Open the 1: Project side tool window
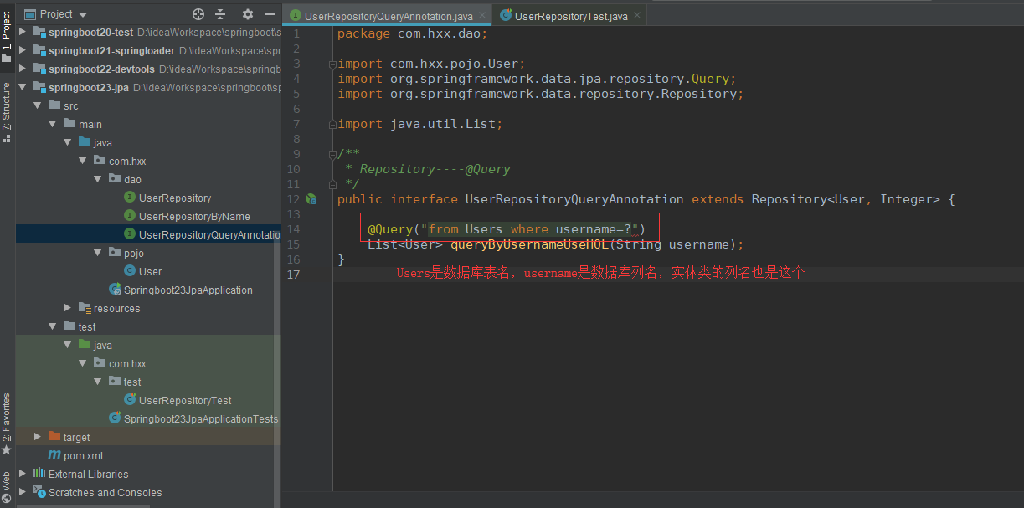 (x=7, y=38)
